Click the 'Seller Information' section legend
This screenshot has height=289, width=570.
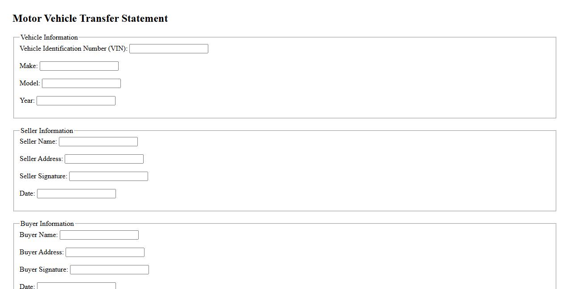[47, 131]
